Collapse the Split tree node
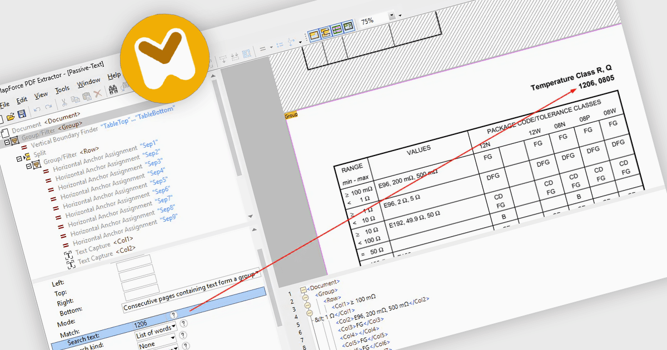This screenshot has height=350, width=667. click(19, 158)
